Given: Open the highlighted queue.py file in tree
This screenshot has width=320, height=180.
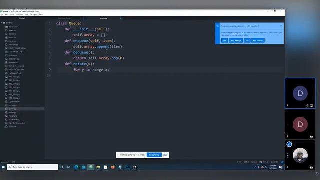Looking at the screenshot, I should [x=22, y=109].
